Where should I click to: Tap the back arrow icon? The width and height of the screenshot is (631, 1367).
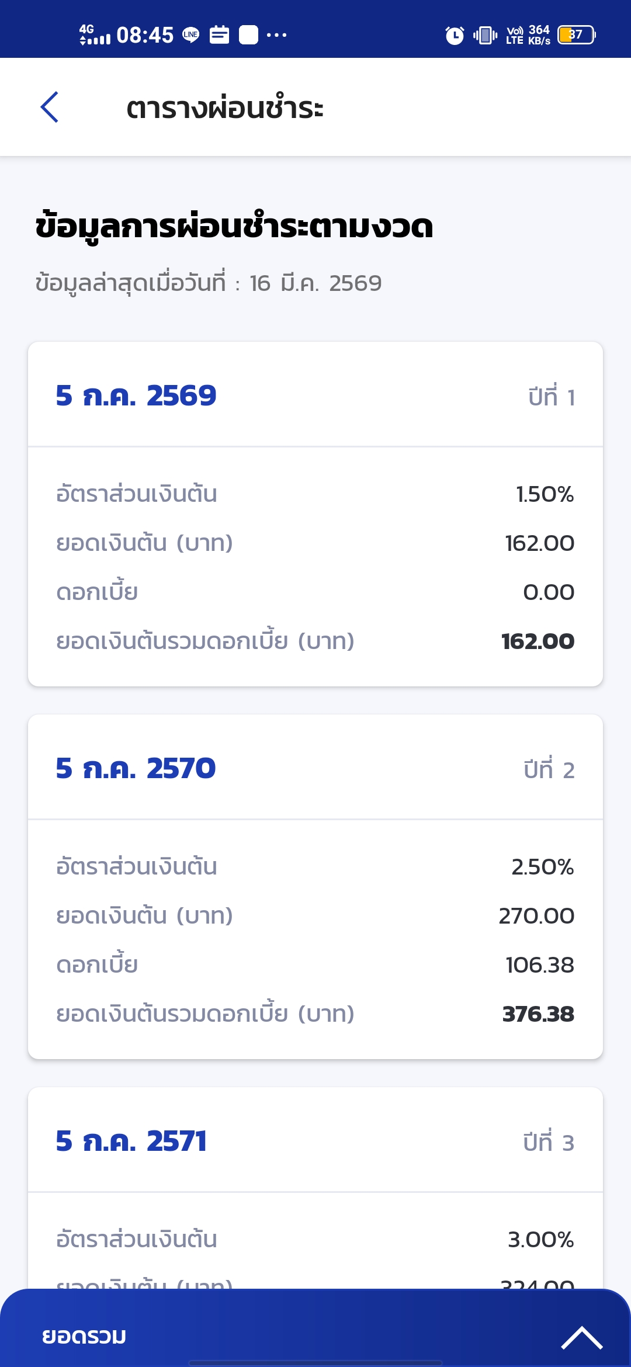point(50,107)
